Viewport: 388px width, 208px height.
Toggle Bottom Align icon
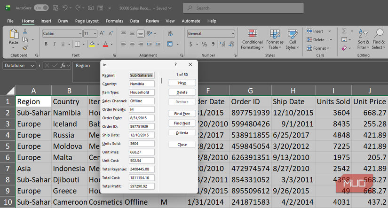pyautogui.click(x=141, y=33)
